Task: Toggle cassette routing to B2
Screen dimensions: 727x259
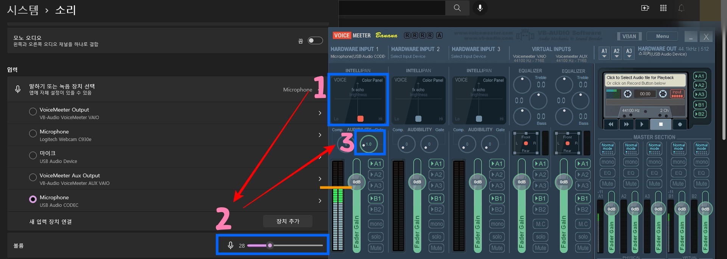Action: pyautogui.click(x=700, y=114)
